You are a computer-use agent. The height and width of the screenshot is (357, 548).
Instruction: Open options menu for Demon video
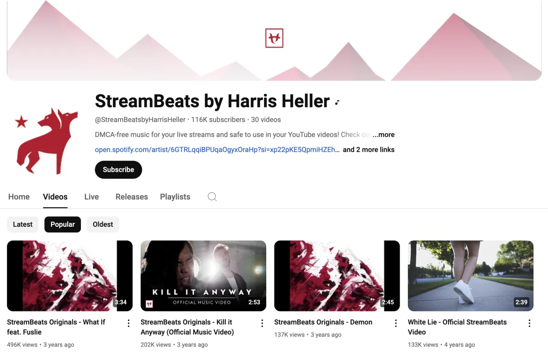pos(396,323)
